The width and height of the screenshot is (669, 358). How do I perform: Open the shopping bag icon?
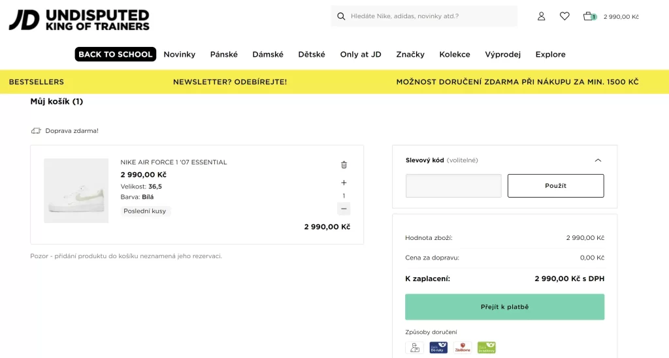589,16
